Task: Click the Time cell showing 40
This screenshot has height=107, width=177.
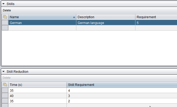Action: coord(37,95)
